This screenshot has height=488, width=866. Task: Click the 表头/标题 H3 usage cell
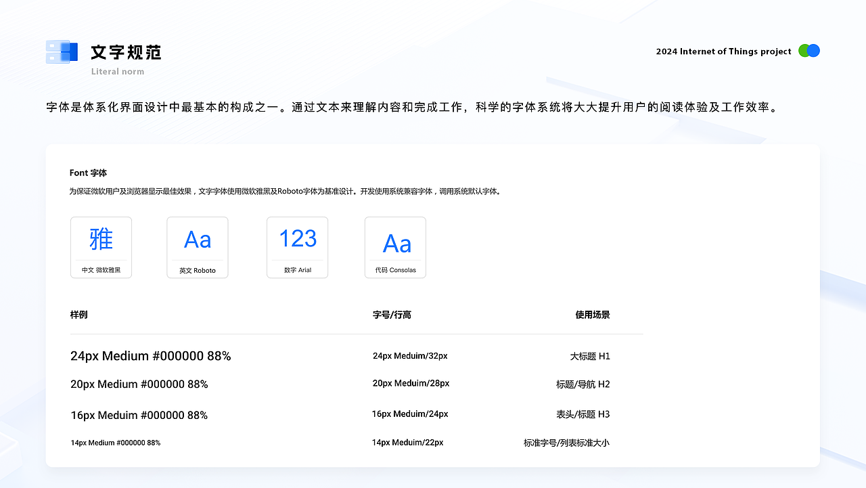click(583, 414)
